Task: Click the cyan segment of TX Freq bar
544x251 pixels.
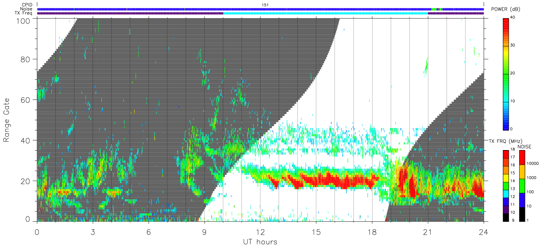Action: point(326,13)
